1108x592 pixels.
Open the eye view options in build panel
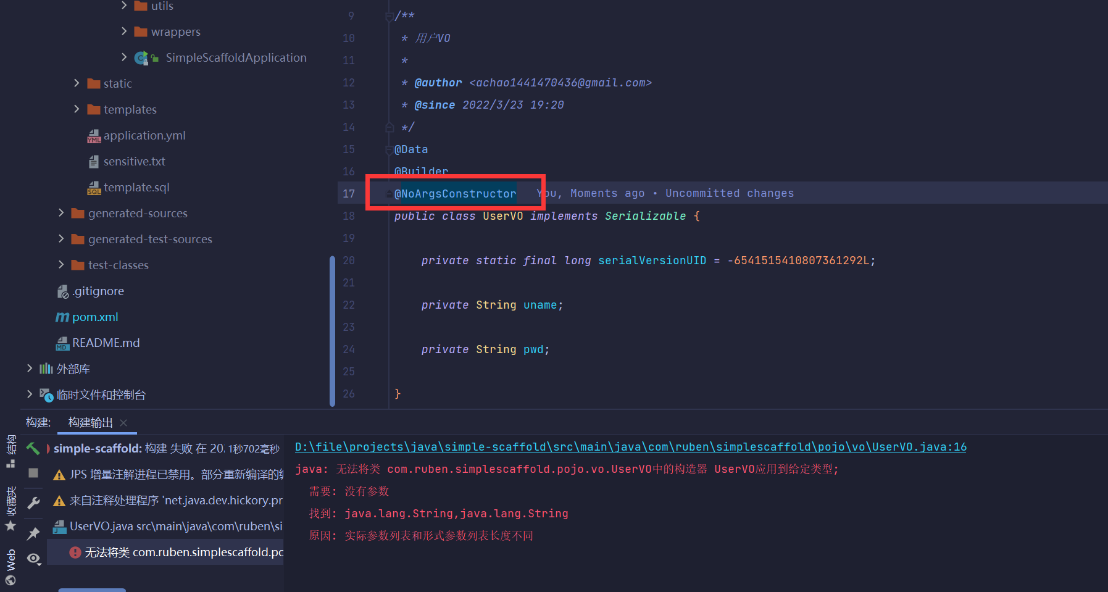(x=33, y=559)
